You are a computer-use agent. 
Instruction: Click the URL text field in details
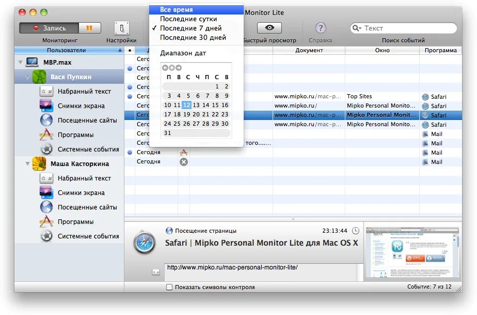(260, 272)
